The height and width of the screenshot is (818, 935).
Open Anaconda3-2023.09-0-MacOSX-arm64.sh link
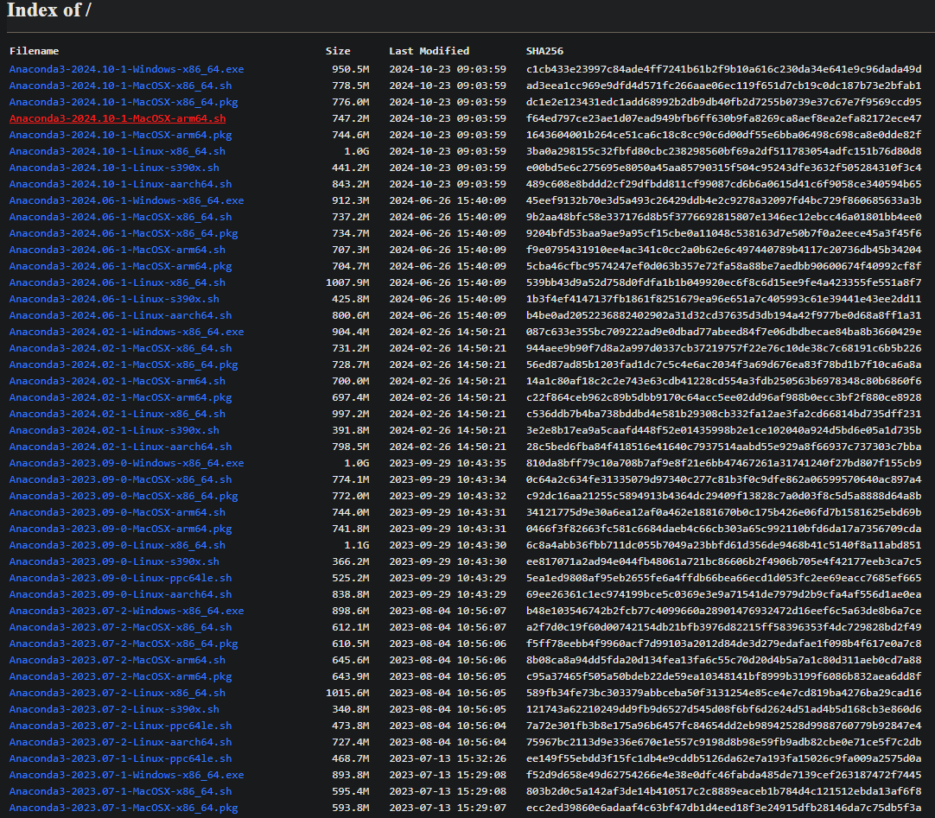click(118, 512)
